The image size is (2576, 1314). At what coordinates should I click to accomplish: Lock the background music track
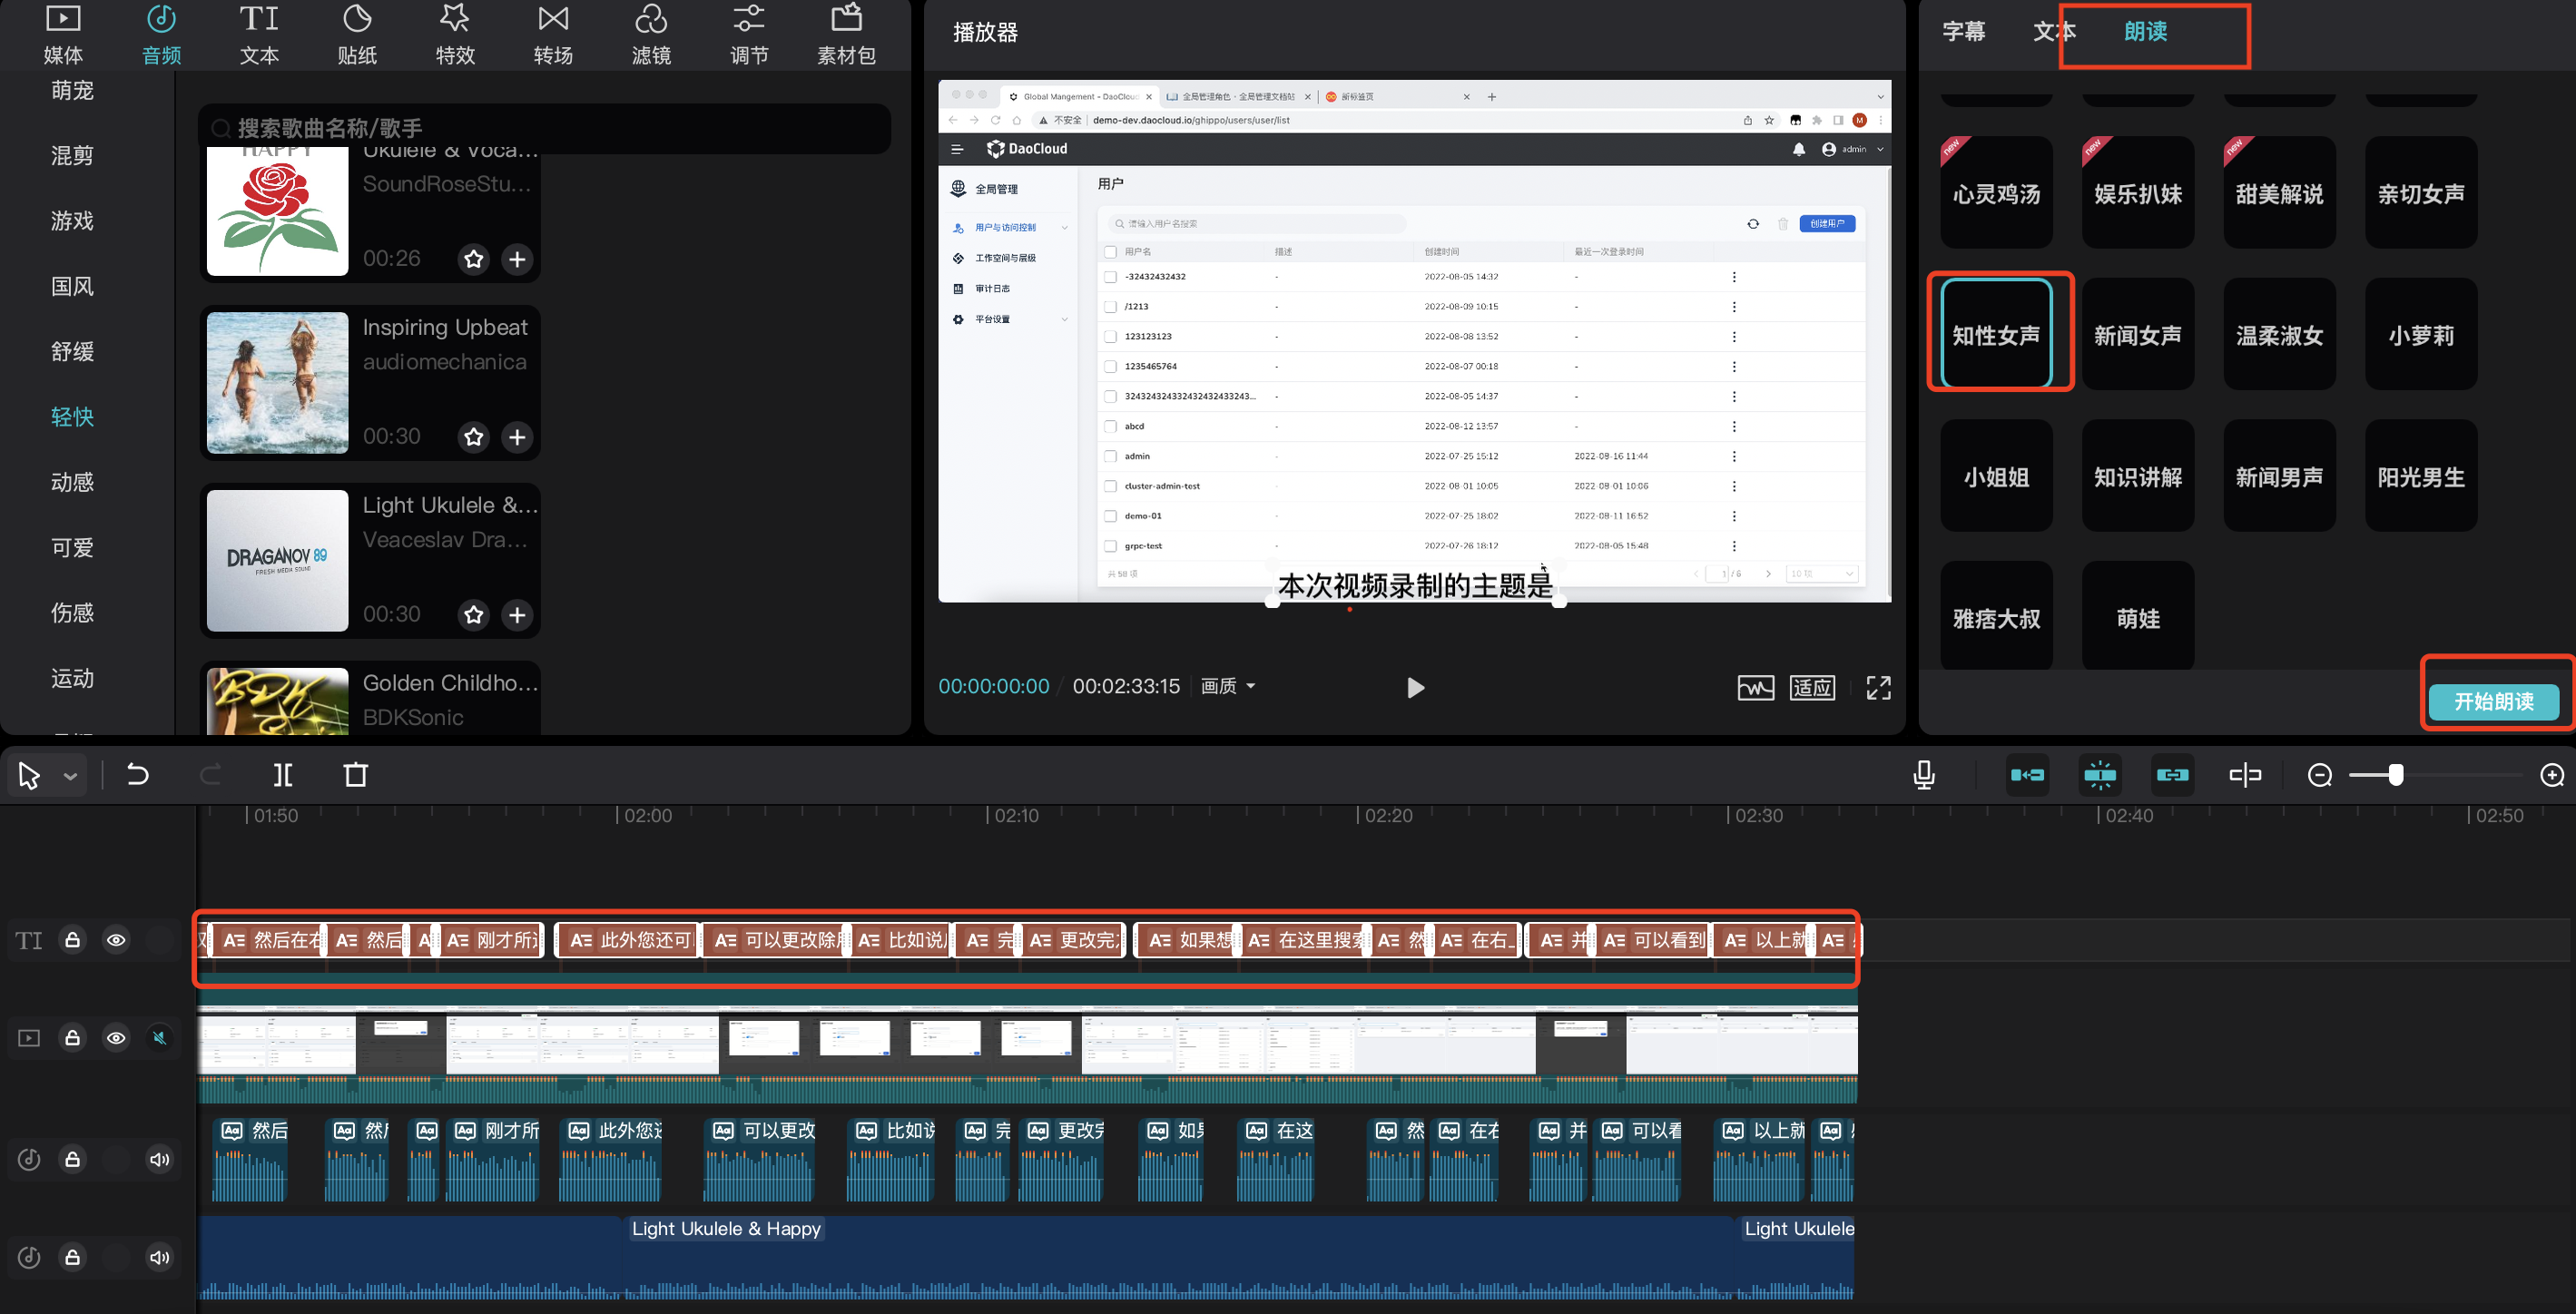[x=73, y=1258]
